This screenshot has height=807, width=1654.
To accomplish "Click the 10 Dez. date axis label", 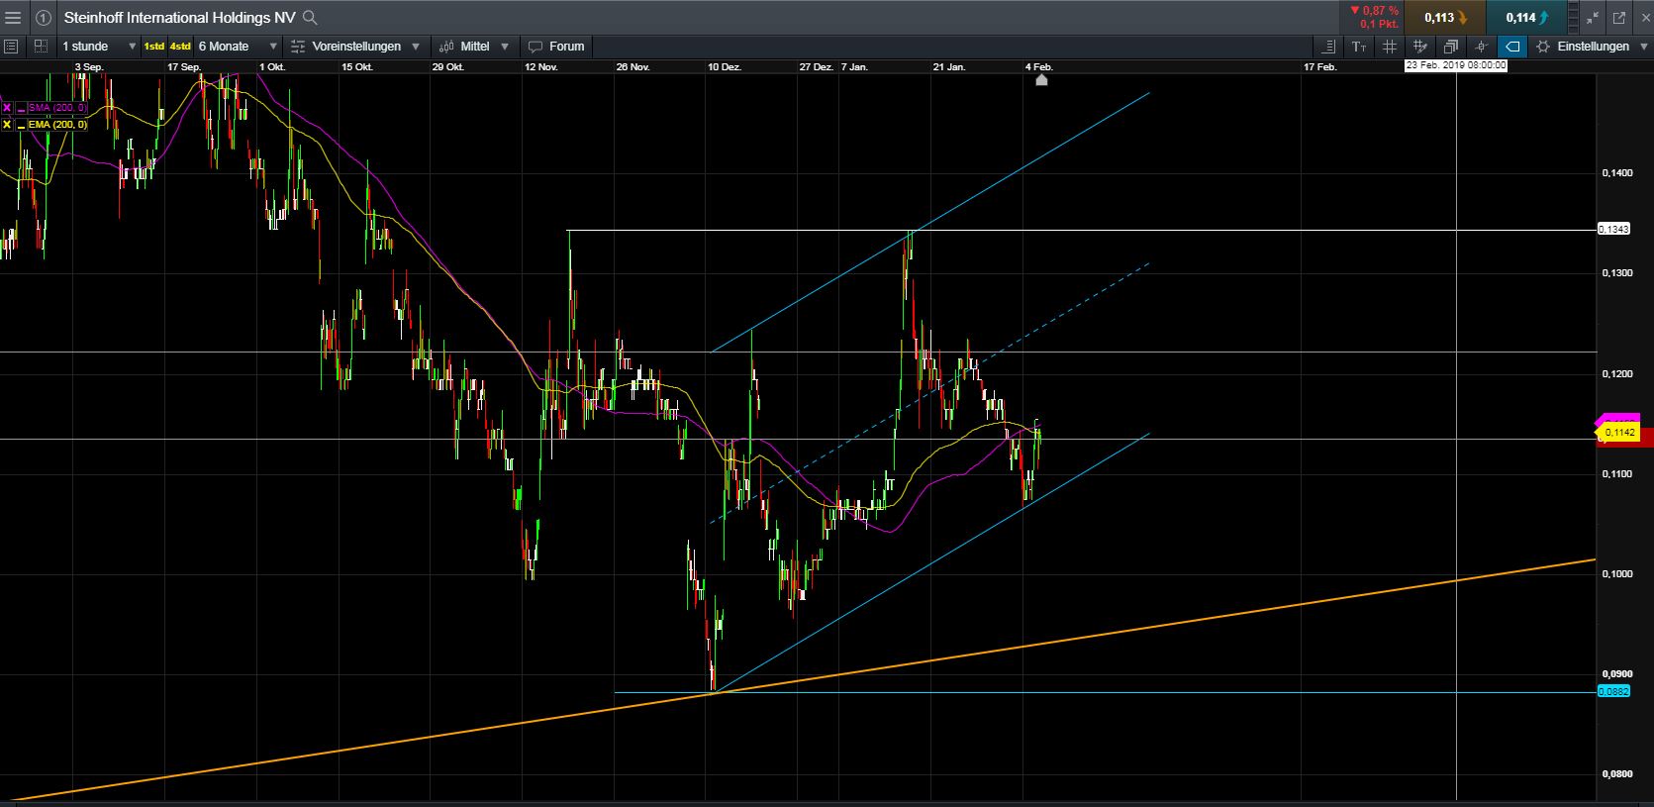I will 725,67.
